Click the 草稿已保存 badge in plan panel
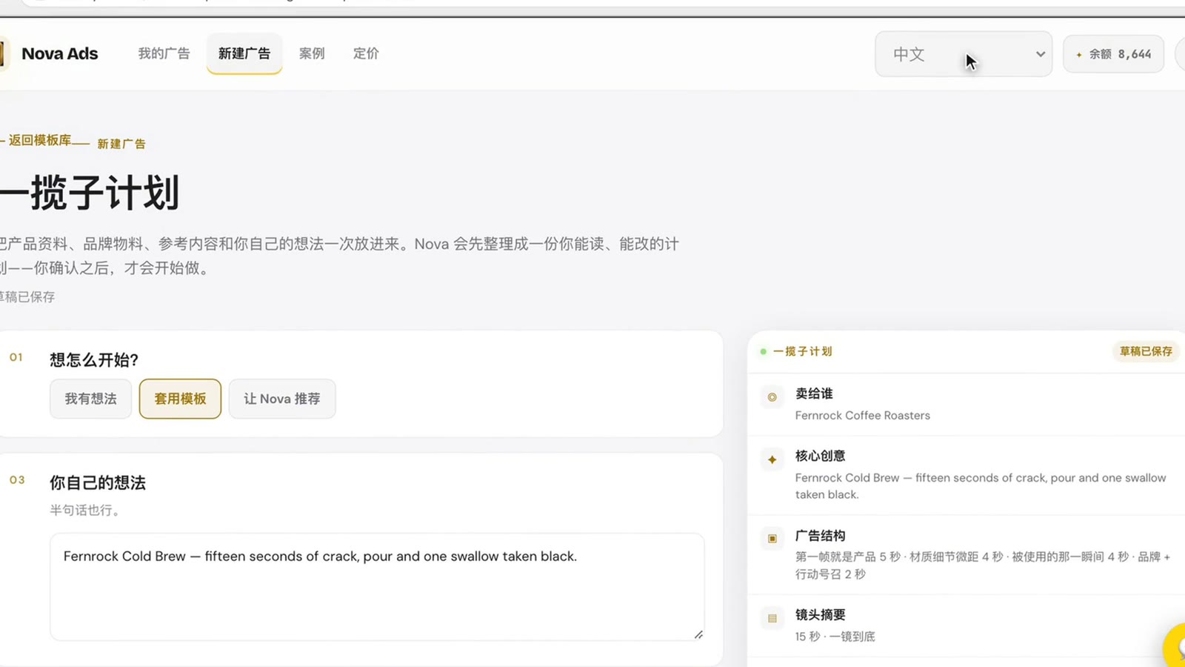 tap(1146, 351)
